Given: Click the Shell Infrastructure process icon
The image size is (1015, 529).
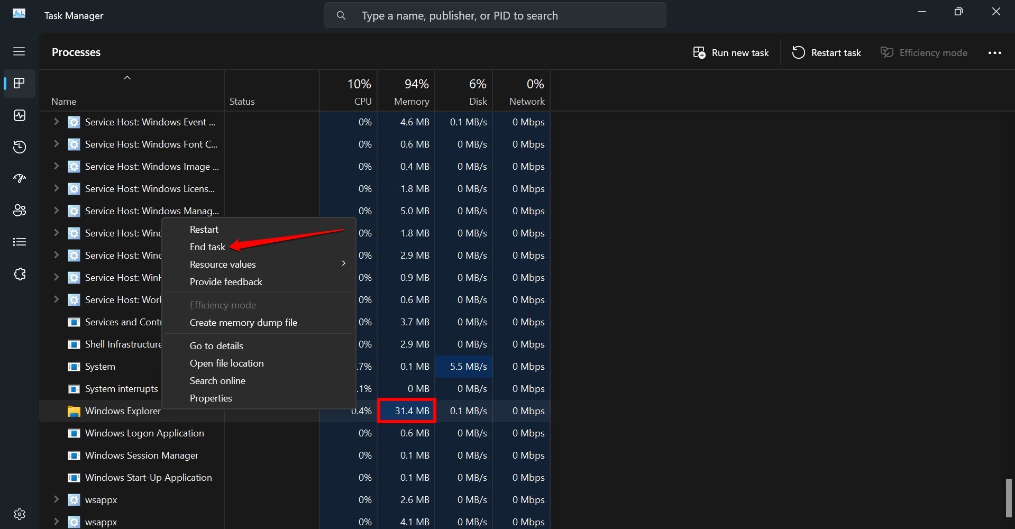Looking at the screenshot, I should point(74,344).
